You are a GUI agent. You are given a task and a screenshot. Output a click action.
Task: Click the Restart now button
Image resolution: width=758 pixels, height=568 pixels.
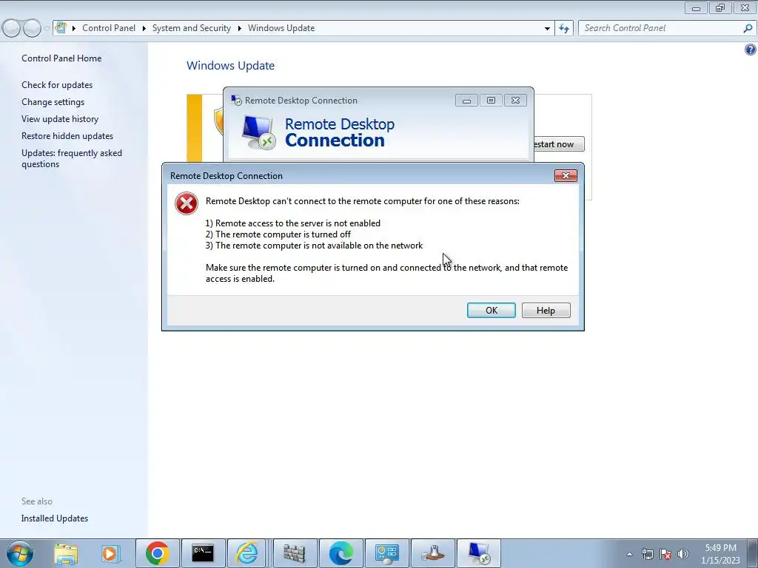click(558, 144)
